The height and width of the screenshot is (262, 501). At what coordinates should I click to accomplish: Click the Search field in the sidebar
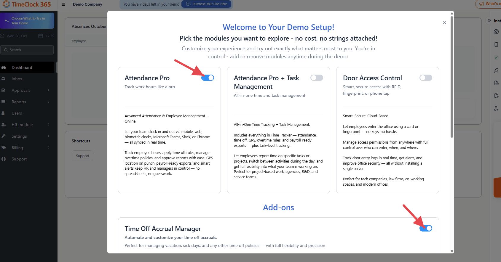coord(27,50)
